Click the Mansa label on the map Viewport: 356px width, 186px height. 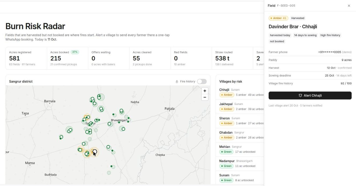[30, 163]
